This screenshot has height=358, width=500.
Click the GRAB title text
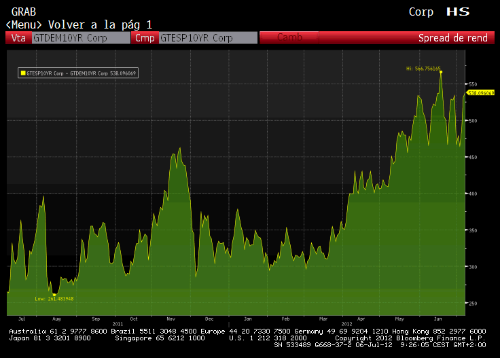[24, 12]
